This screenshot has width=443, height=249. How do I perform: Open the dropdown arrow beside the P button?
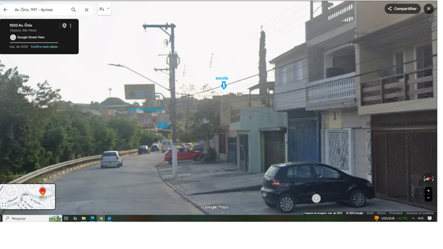108,8
